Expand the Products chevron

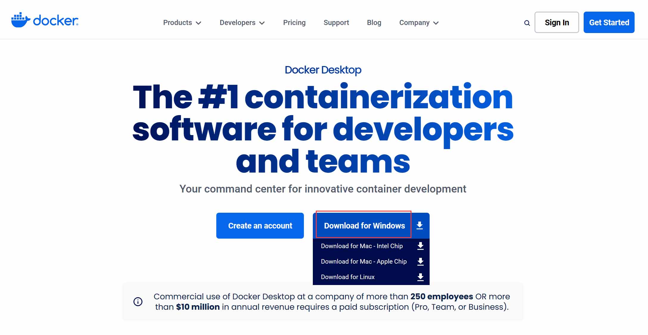click(x=199, y=23)
